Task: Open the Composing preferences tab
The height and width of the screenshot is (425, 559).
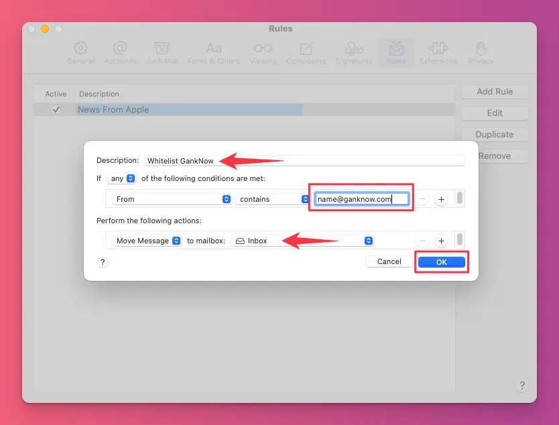Action: (306, 53)
